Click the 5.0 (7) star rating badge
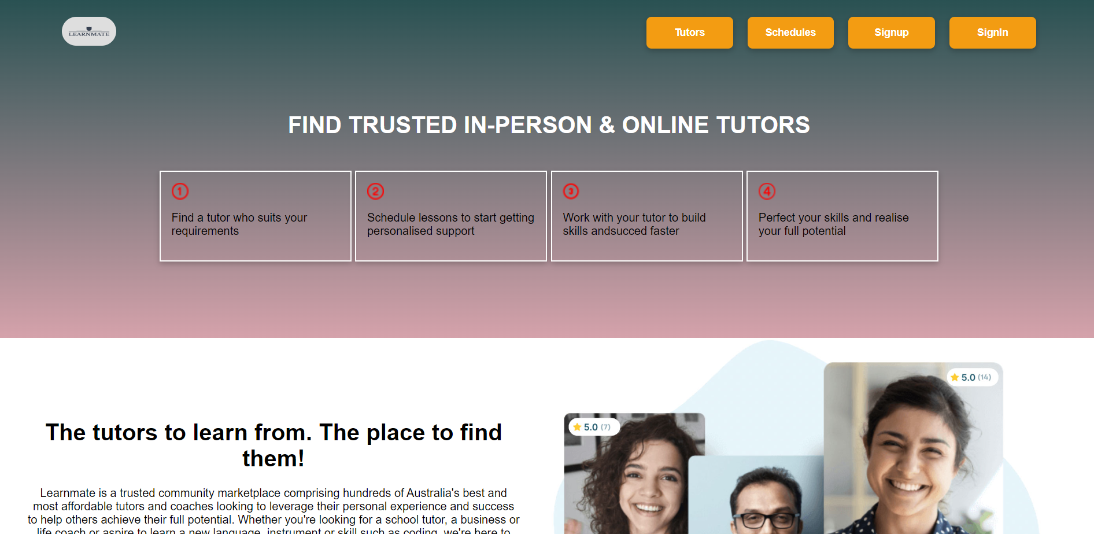Viewport: 1094px width, 534px height. pos(594,427)
